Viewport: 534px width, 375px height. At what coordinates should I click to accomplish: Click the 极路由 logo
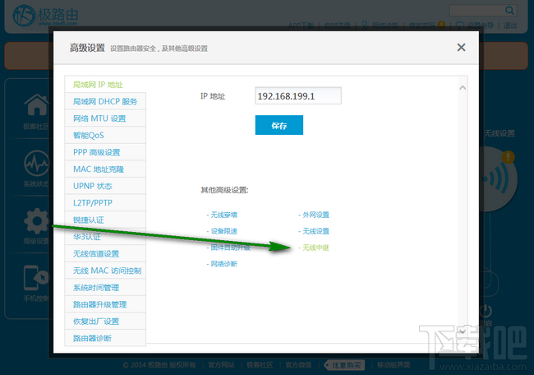[x=45, y=15]
